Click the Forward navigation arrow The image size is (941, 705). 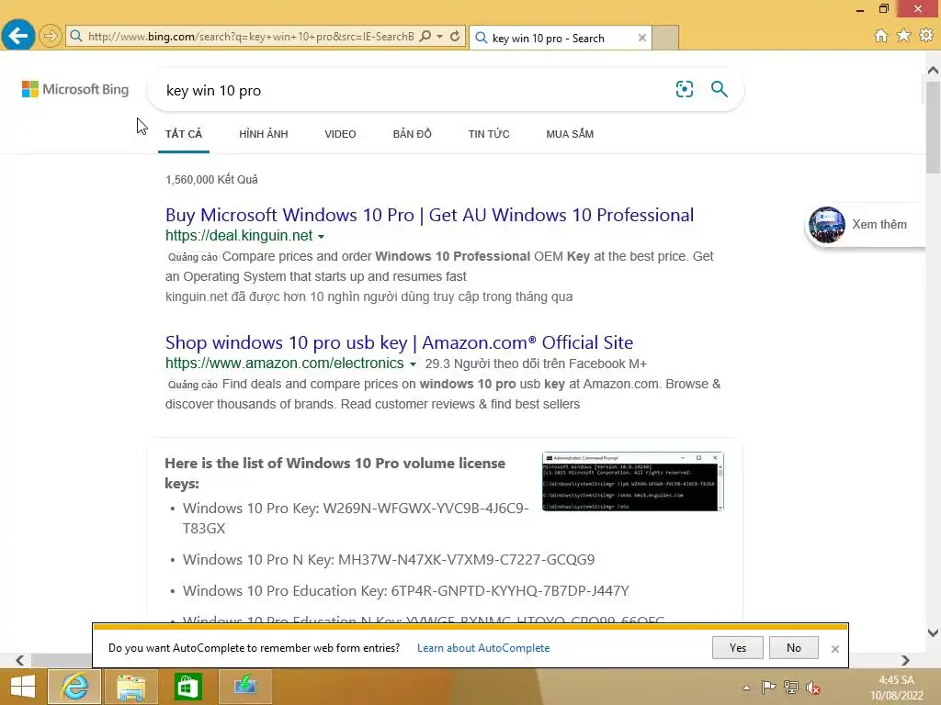[x=51, y=36]
